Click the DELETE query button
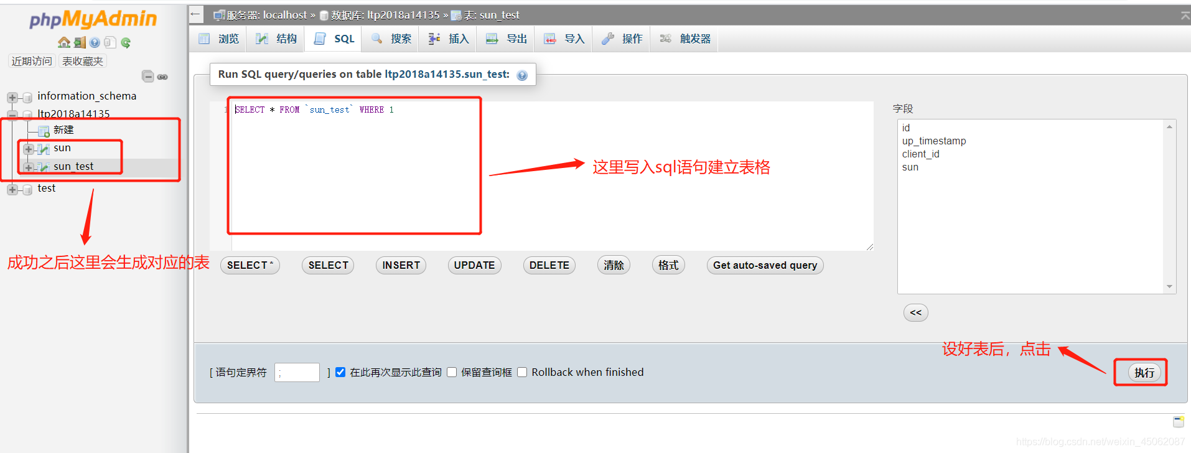1191x453 pixels. [549, 265]
